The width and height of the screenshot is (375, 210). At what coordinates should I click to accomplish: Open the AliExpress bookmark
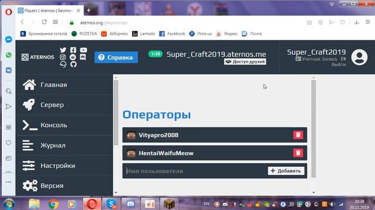point(114,34)
